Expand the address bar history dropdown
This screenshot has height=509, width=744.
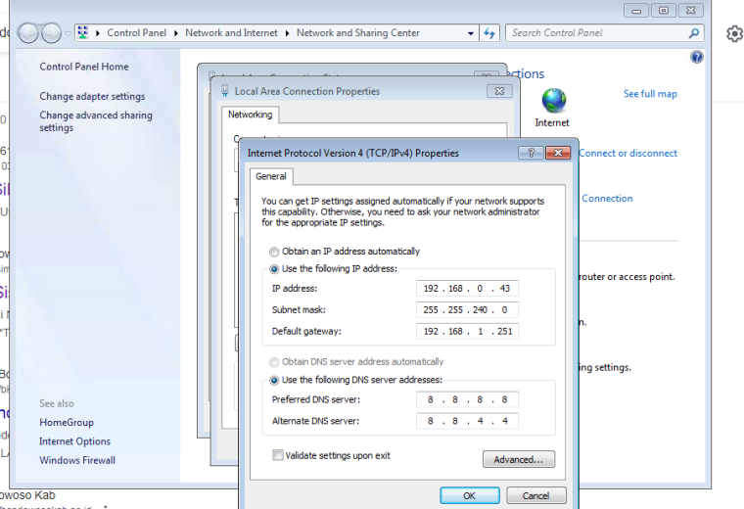[470, 33]
